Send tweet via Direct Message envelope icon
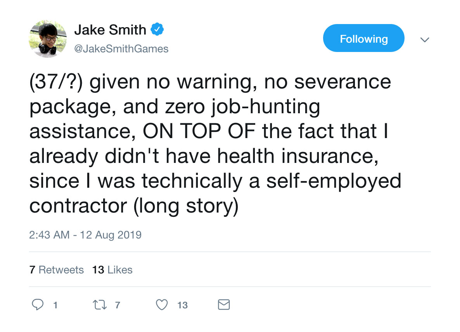Image resolution: width=460 pixels, height=332 pixels. point(224,305)
